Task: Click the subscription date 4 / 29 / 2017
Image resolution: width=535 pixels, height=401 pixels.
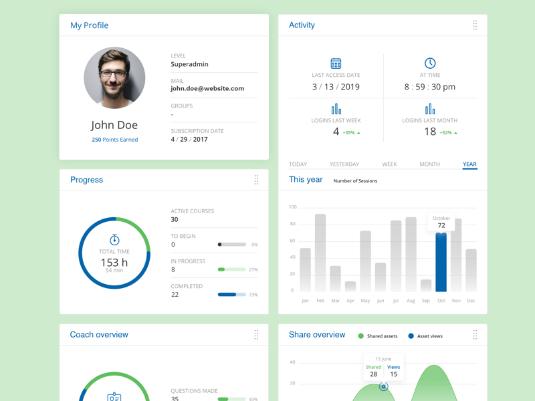Action: click(x=189, y=139)
